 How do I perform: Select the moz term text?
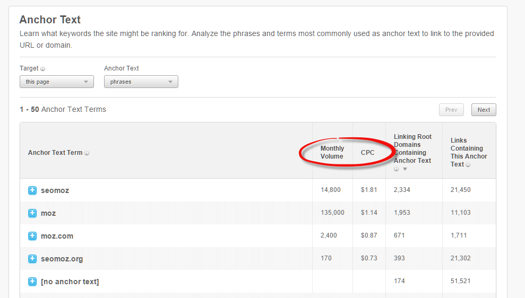(48, 213)
